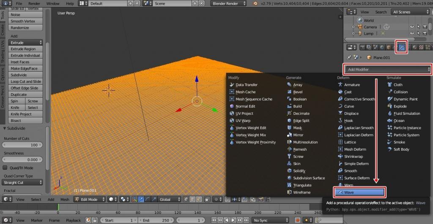Open the Mesh menu in 3D view header

coord(65,199)
